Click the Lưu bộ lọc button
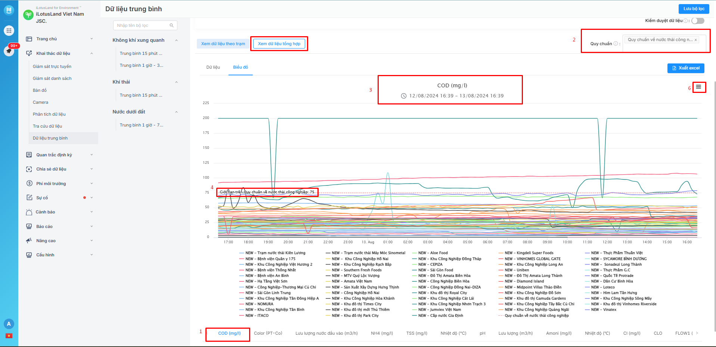This screenshot has width=716, height=347. (694, 9)
